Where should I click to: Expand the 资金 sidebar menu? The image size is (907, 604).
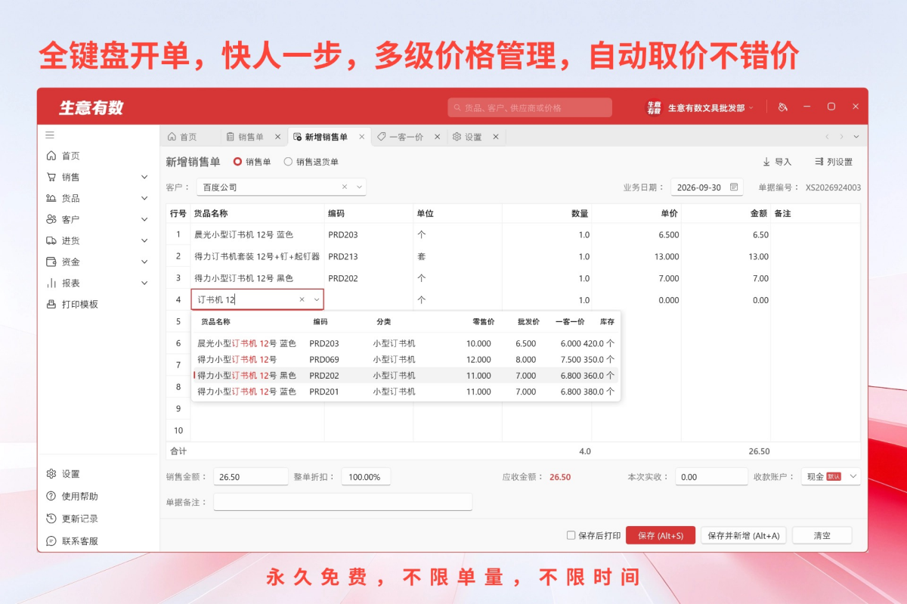click(144, 262)
